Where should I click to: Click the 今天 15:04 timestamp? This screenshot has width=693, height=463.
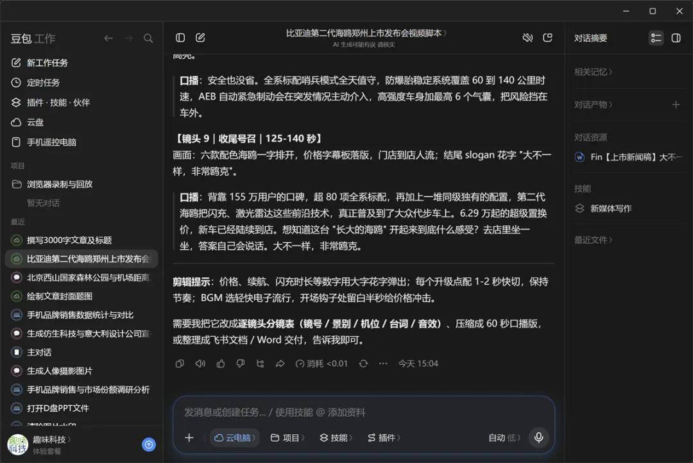click(418, 364)
